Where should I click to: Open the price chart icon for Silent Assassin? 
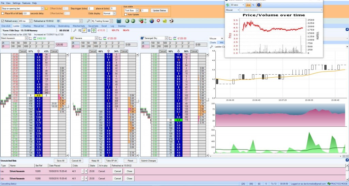(30, 38)
